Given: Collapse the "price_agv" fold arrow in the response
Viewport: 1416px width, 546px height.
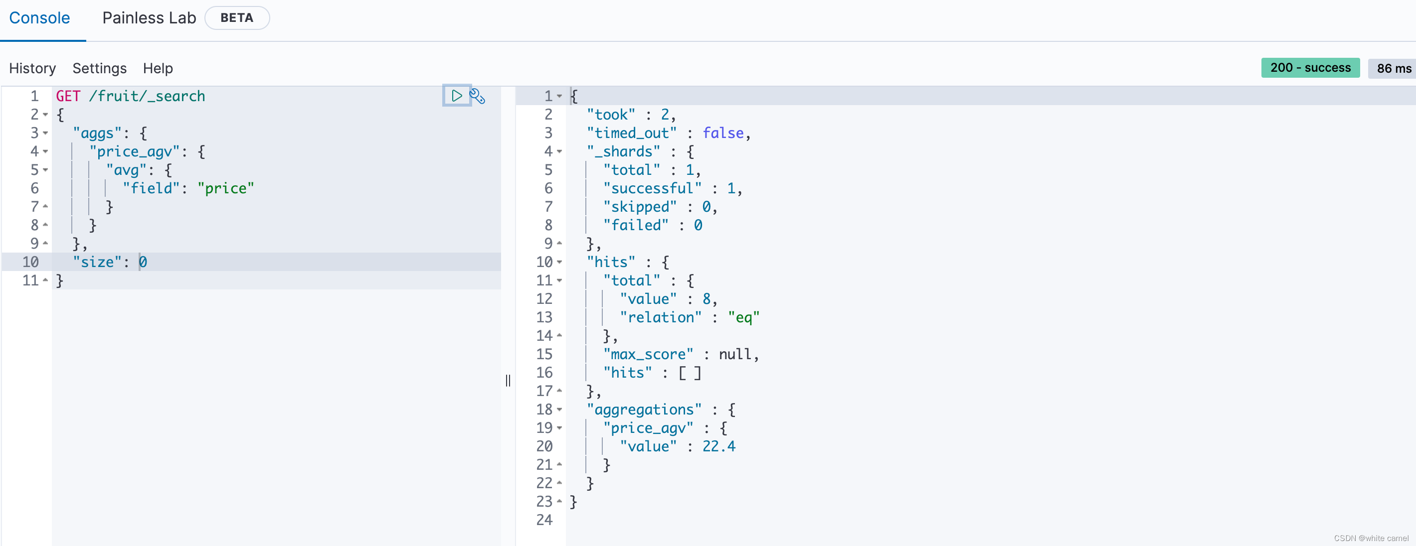Looking at the screenshot, I should [559, 428].
